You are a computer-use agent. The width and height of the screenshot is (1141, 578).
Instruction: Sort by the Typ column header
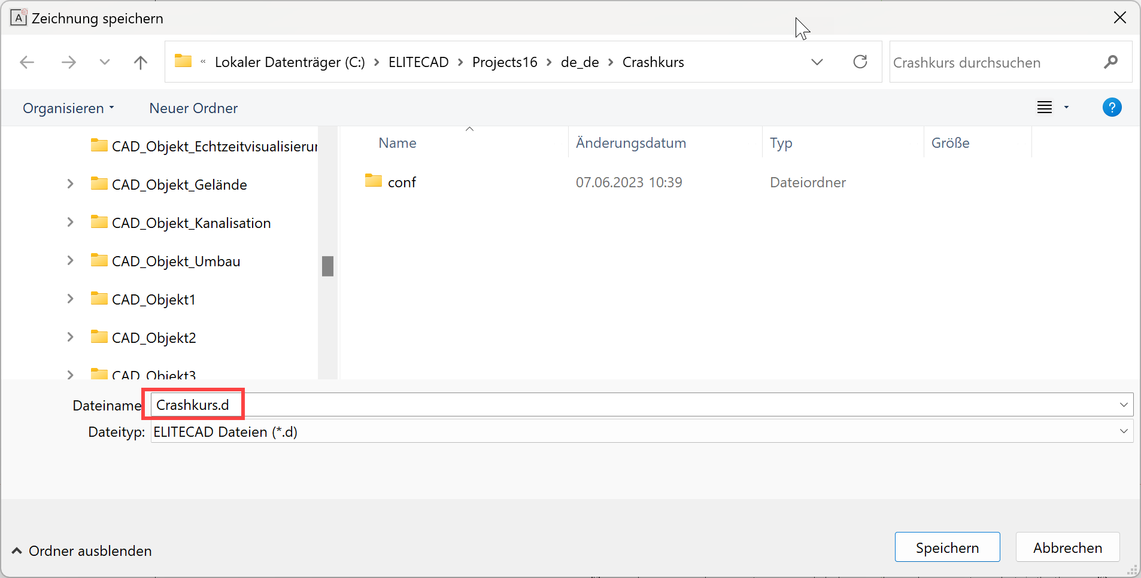[781, 143]
